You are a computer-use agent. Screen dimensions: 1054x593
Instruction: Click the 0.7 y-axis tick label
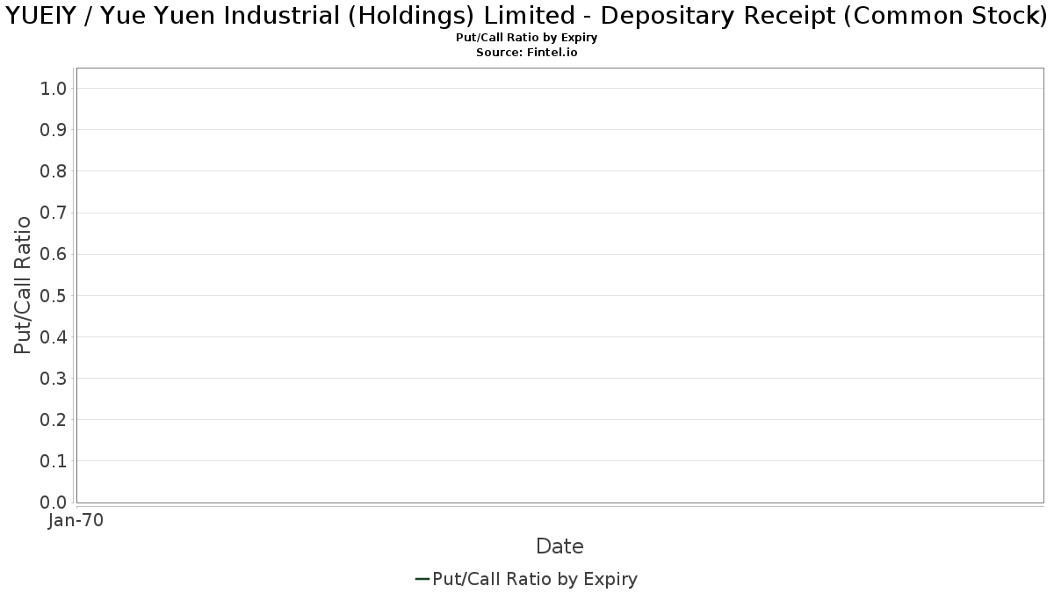click(54, 213)
